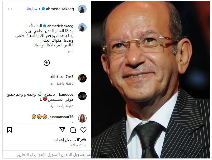
Task: Reply to the kanoooz_ comment
Action: pos(52,106)
